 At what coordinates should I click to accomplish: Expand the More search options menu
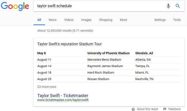tap(123, 20)
